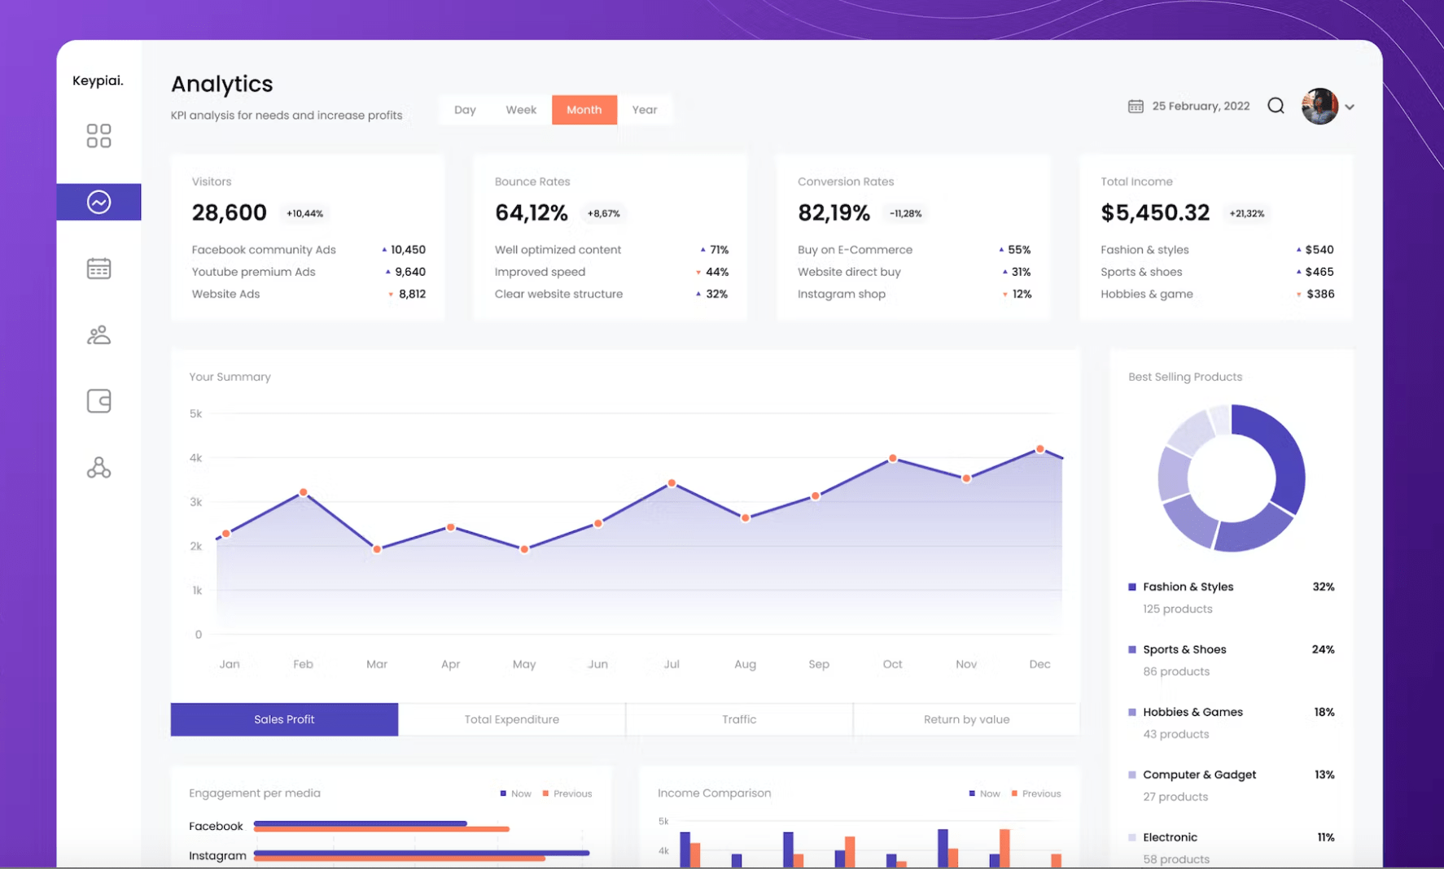This screenshot has width=1444, height=869.
Task: Select the dashboard grid icon in sidebar
Action: [x=98, y=135]
